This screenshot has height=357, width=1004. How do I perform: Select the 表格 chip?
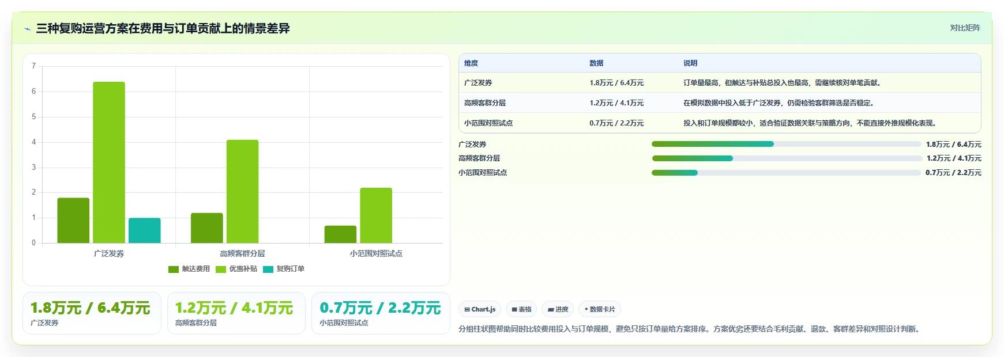click(x=521, y=309)
